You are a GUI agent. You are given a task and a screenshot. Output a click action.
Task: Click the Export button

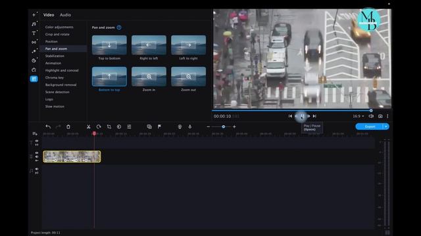pyautogui.click(x=370, y=127)
